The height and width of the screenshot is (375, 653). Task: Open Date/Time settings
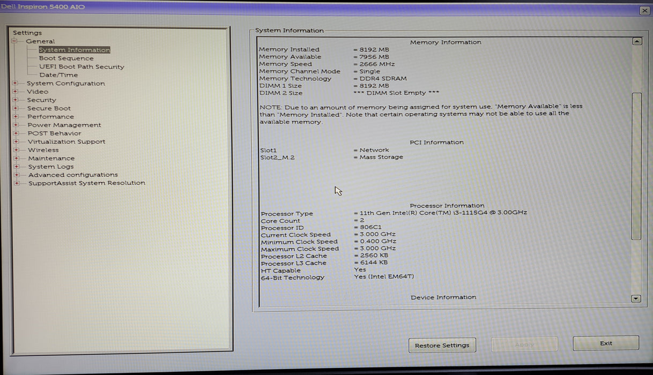[x=58, y=75]
